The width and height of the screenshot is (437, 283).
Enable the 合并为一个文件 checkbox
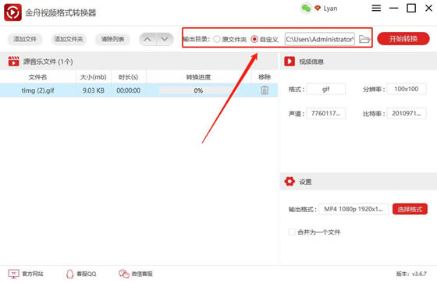click(292, 232)
